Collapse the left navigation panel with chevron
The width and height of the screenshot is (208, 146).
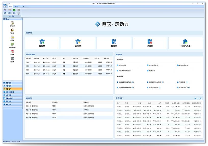[21, 19]
